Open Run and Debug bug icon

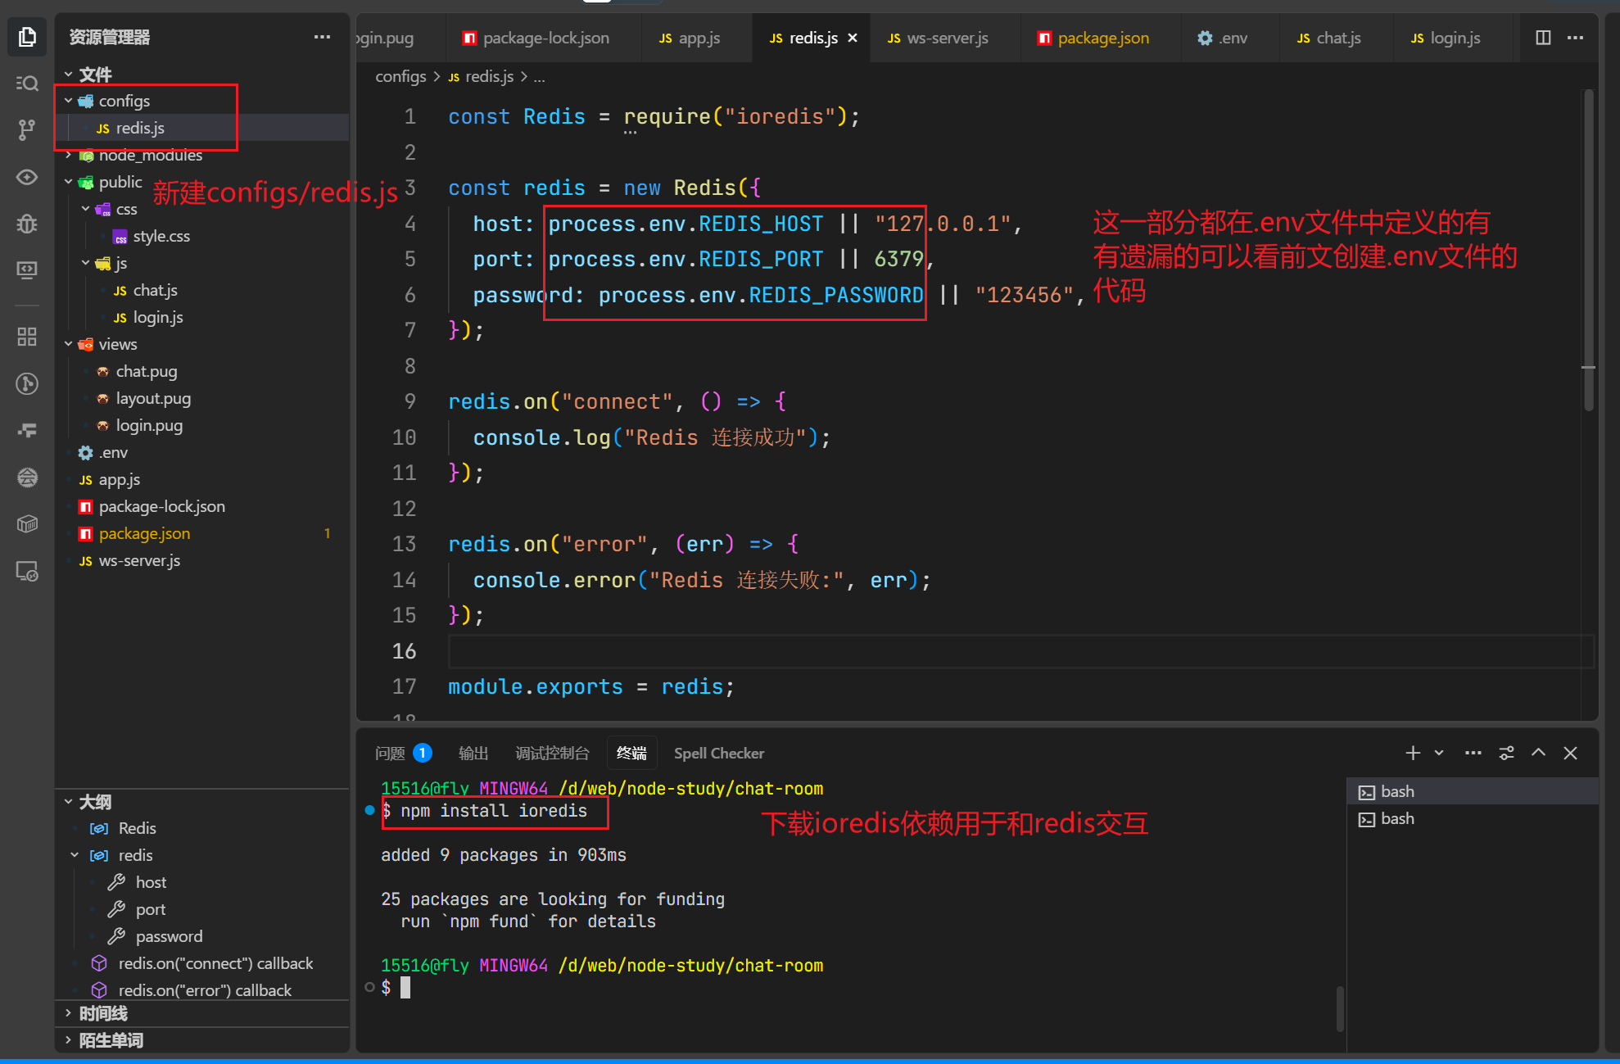click(27, 224)
